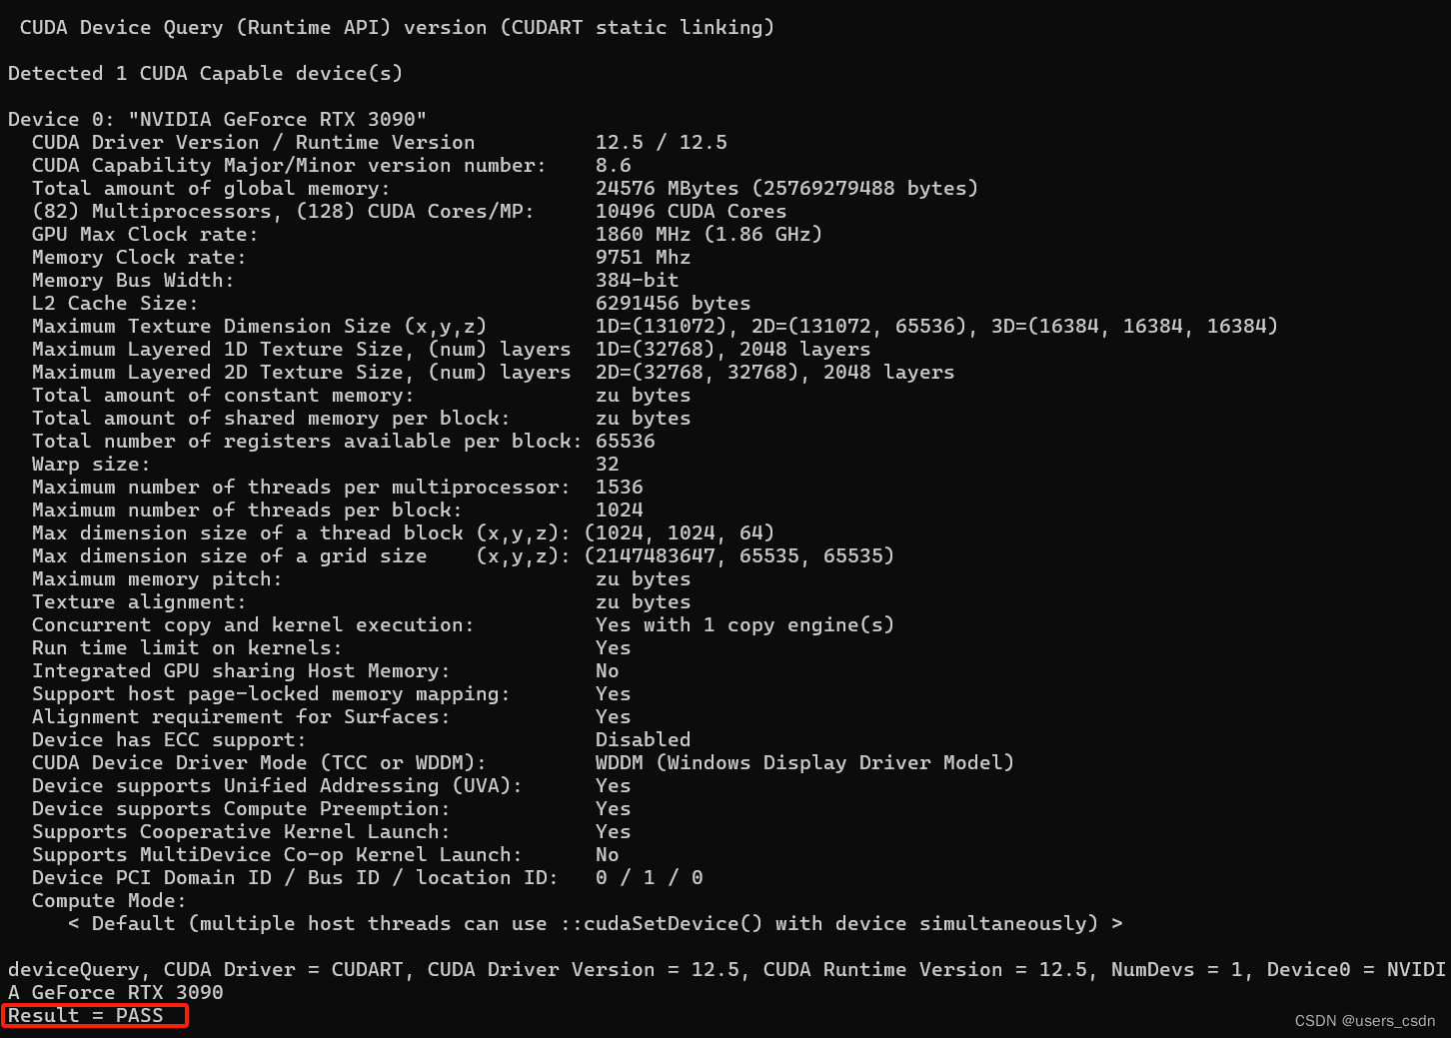Click the WDDM Windows Display Driver Model text

click(804, 762)
